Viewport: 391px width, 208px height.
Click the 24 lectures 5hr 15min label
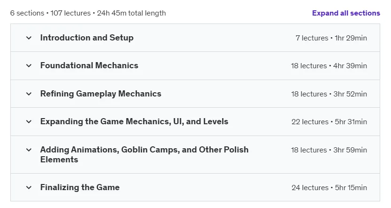tap(329, 187)
